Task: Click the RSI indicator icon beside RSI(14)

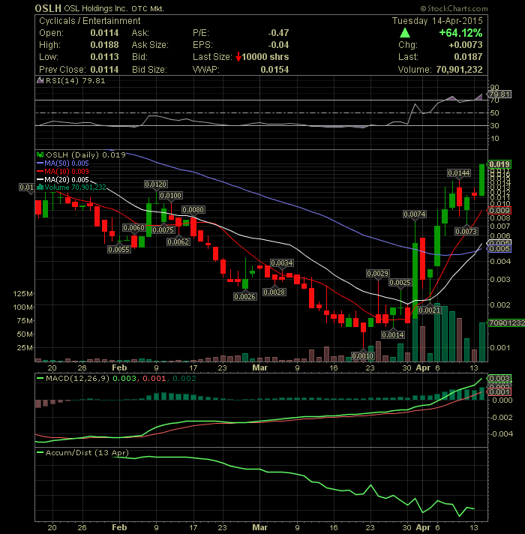Action: pos(40,81)
